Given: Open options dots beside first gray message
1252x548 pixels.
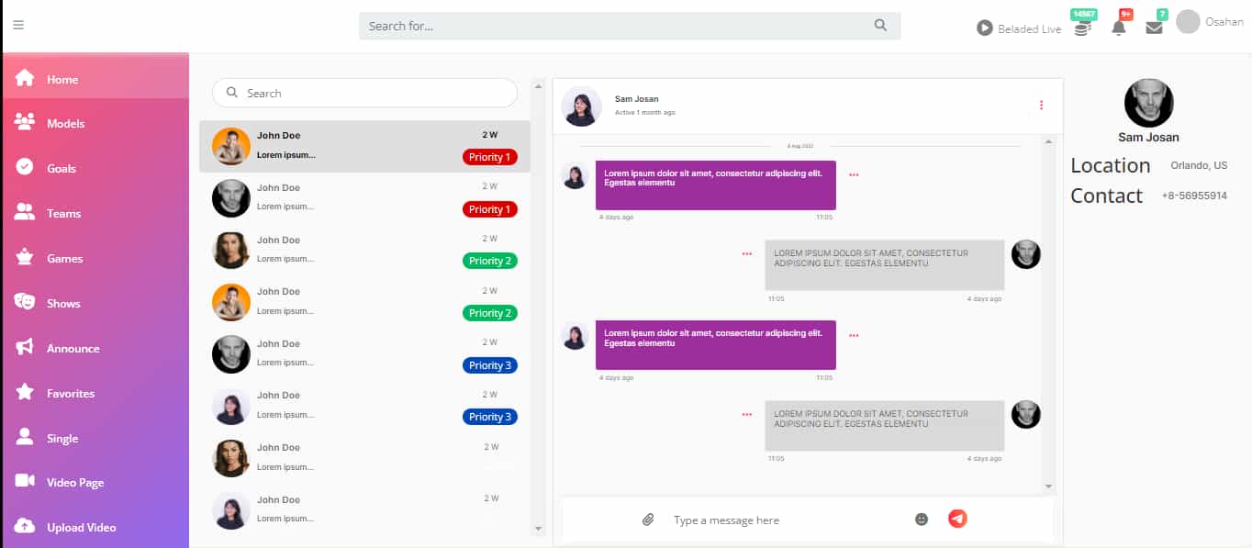Looking at the screenshot, I should click(x=747, y=253).
